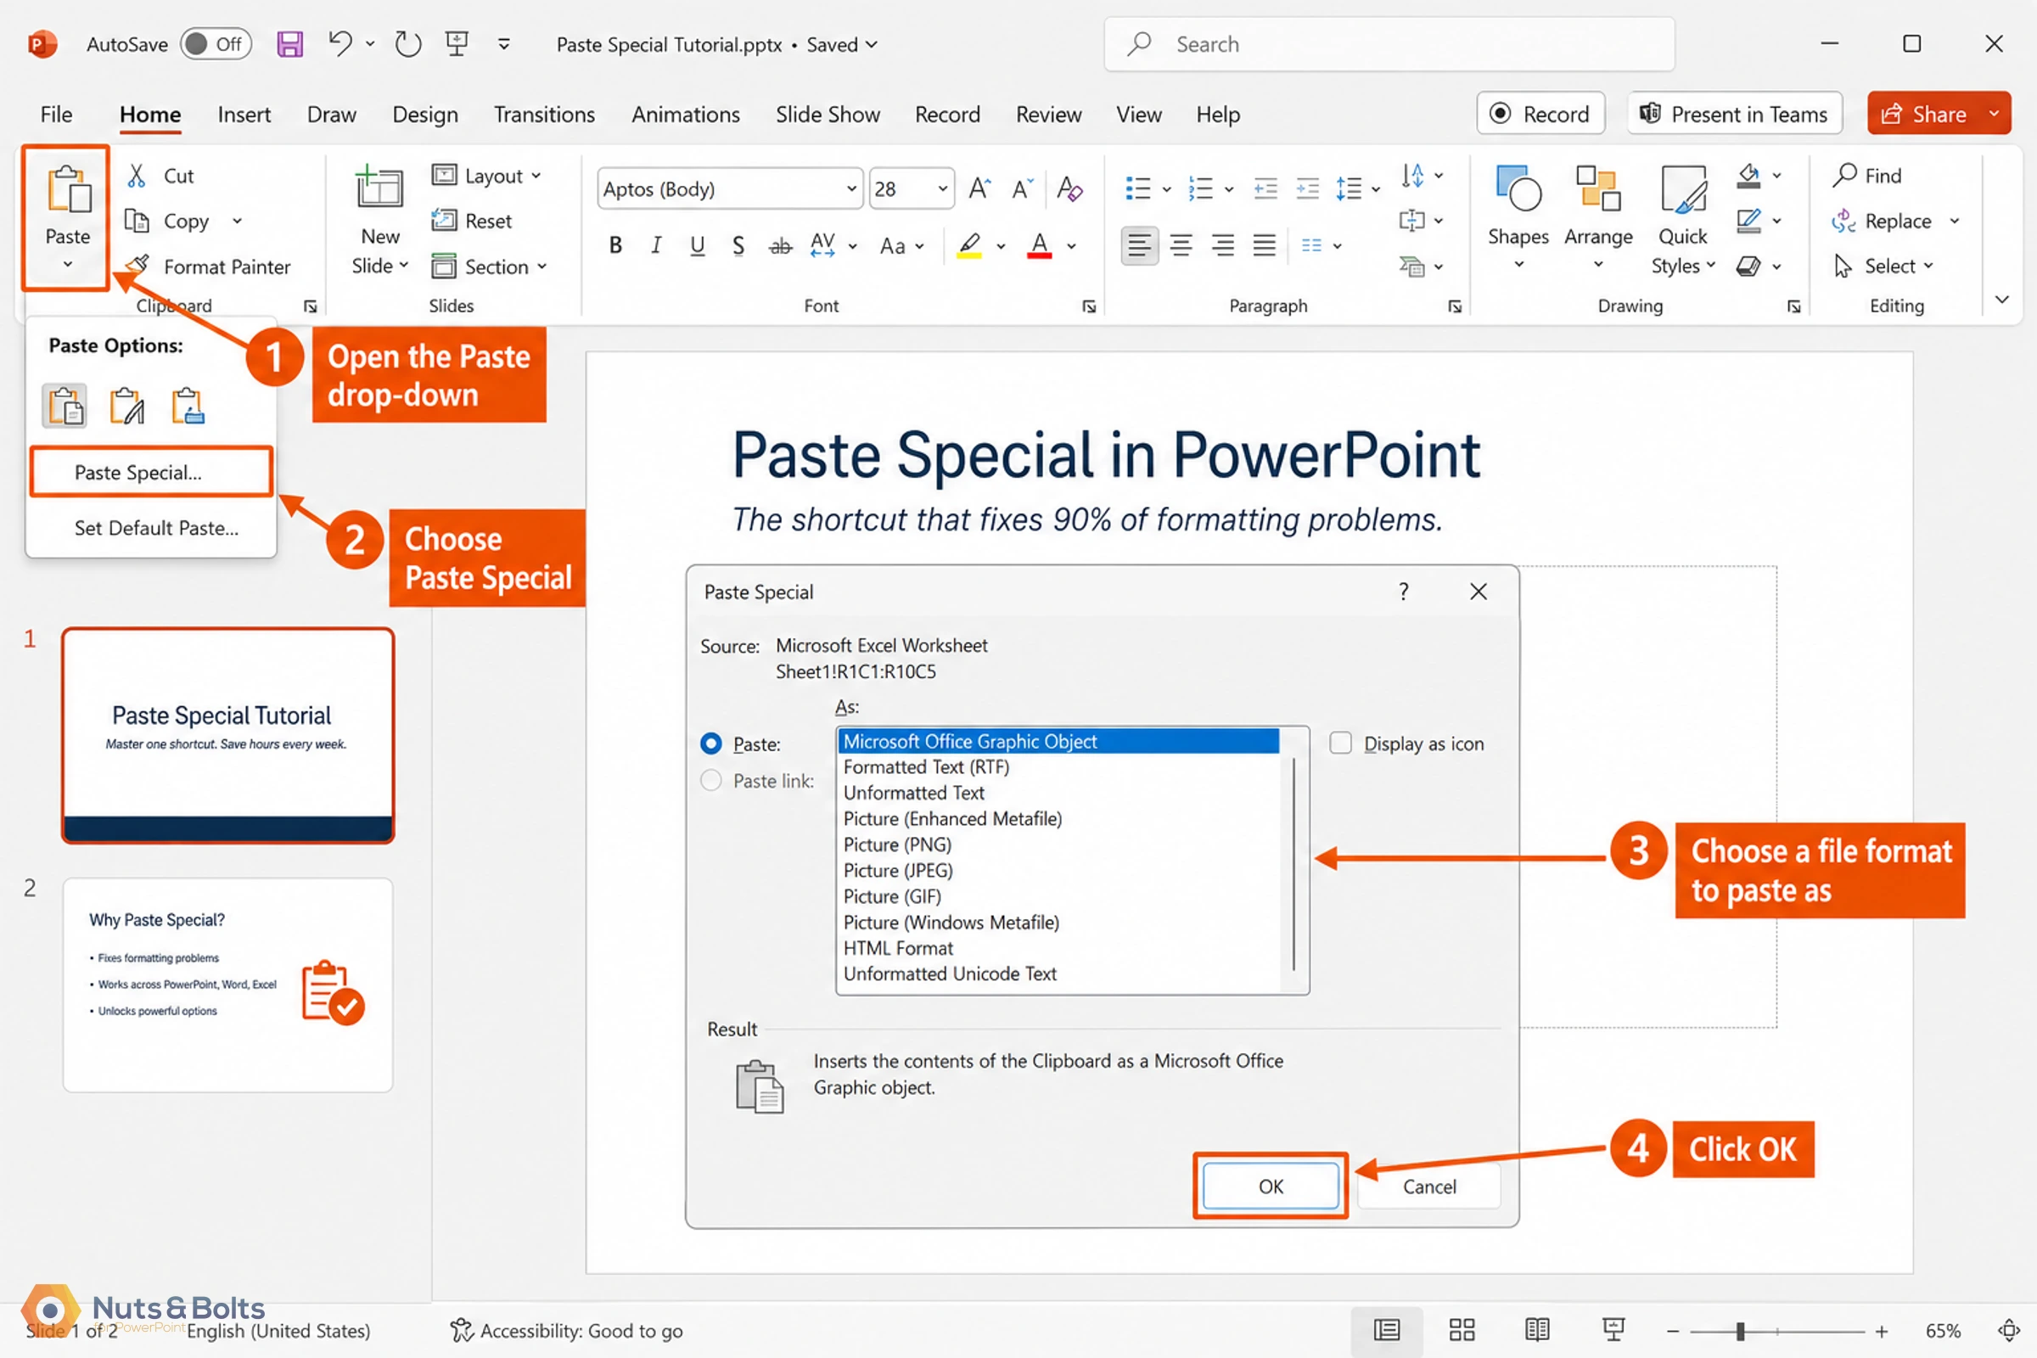Click Paste Special dialog help question mark

(x=1403, y=592)
